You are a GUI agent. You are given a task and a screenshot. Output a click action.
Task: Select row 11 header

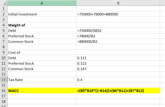coord(4,64)
